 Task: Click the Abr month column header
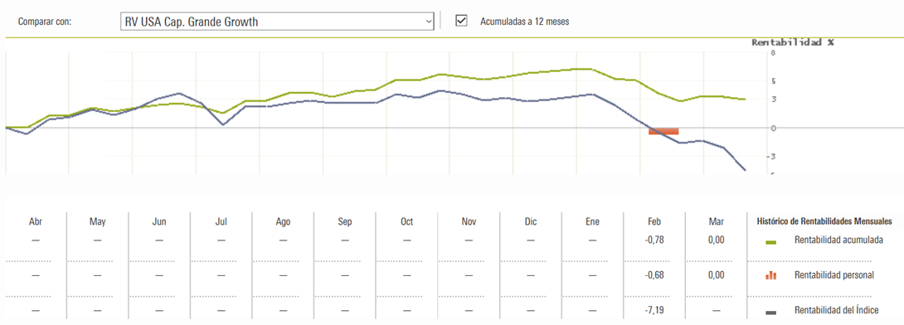(36, 222)
